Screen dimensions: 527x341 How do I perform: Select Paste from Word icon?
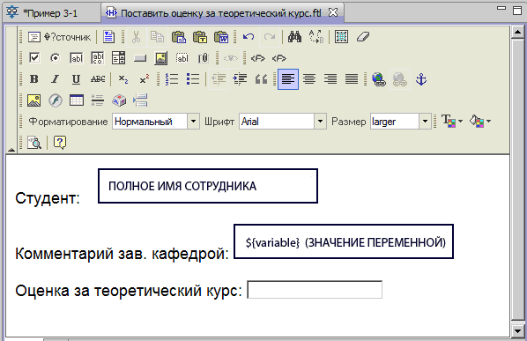click(x=221, y=37)
